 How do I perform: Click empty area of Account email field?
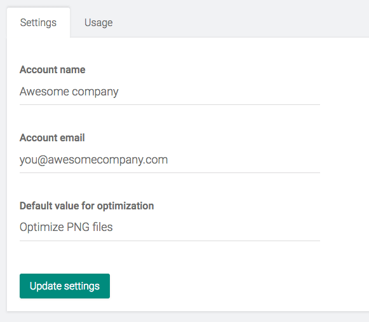[x=244, y=160]
